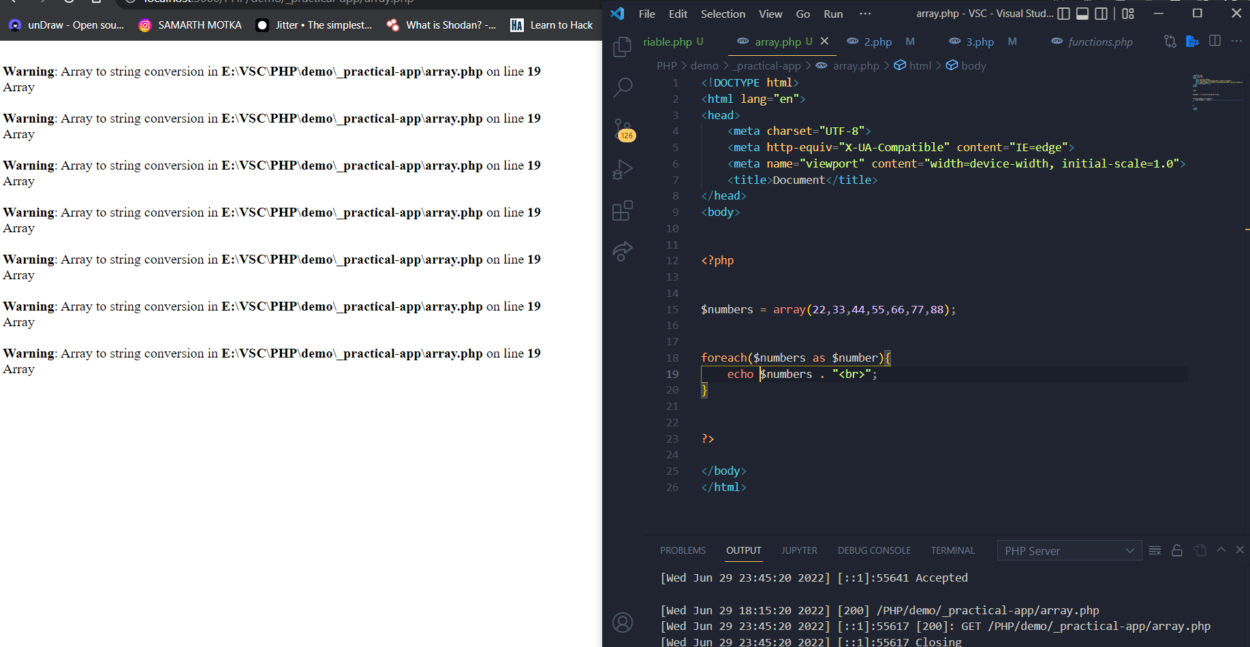Open the Run and Debug view
The height and width of the screenshot is (647, 1250).
pos(623,170)
